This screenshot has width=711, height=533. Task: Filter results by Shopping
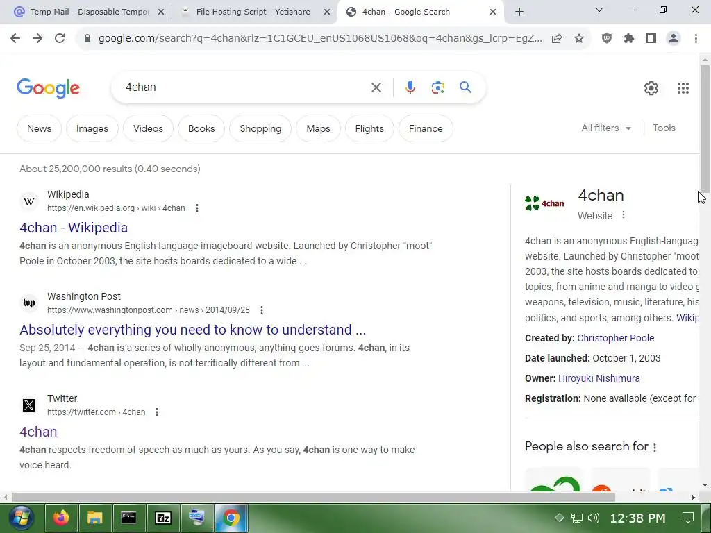pos(260,128)
